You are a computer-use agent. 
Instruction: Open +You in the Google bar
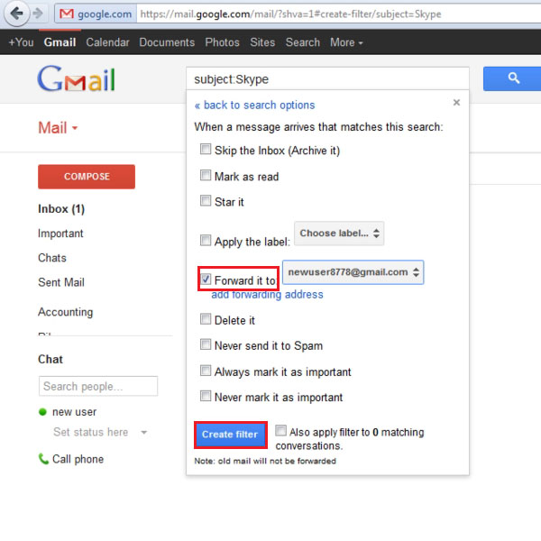pos(21,42)
